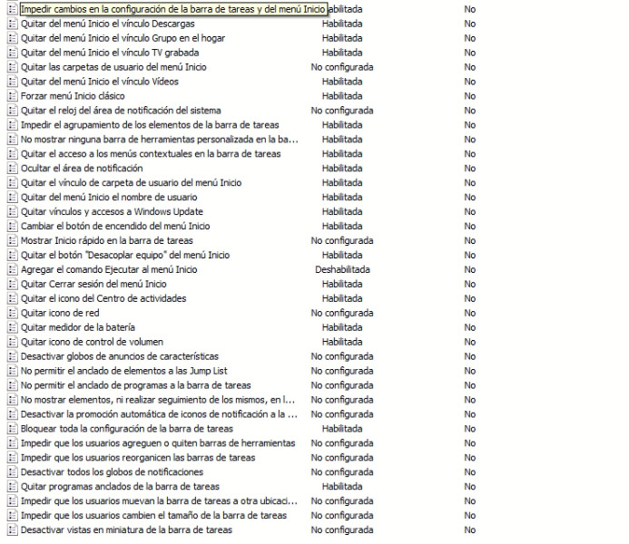Click 'Habilitada' state for Ocultar el área de notificación

(342, 169)
